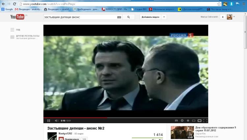Expand the dropdown arrow beside 'Добавить видео'

point(164,17)
